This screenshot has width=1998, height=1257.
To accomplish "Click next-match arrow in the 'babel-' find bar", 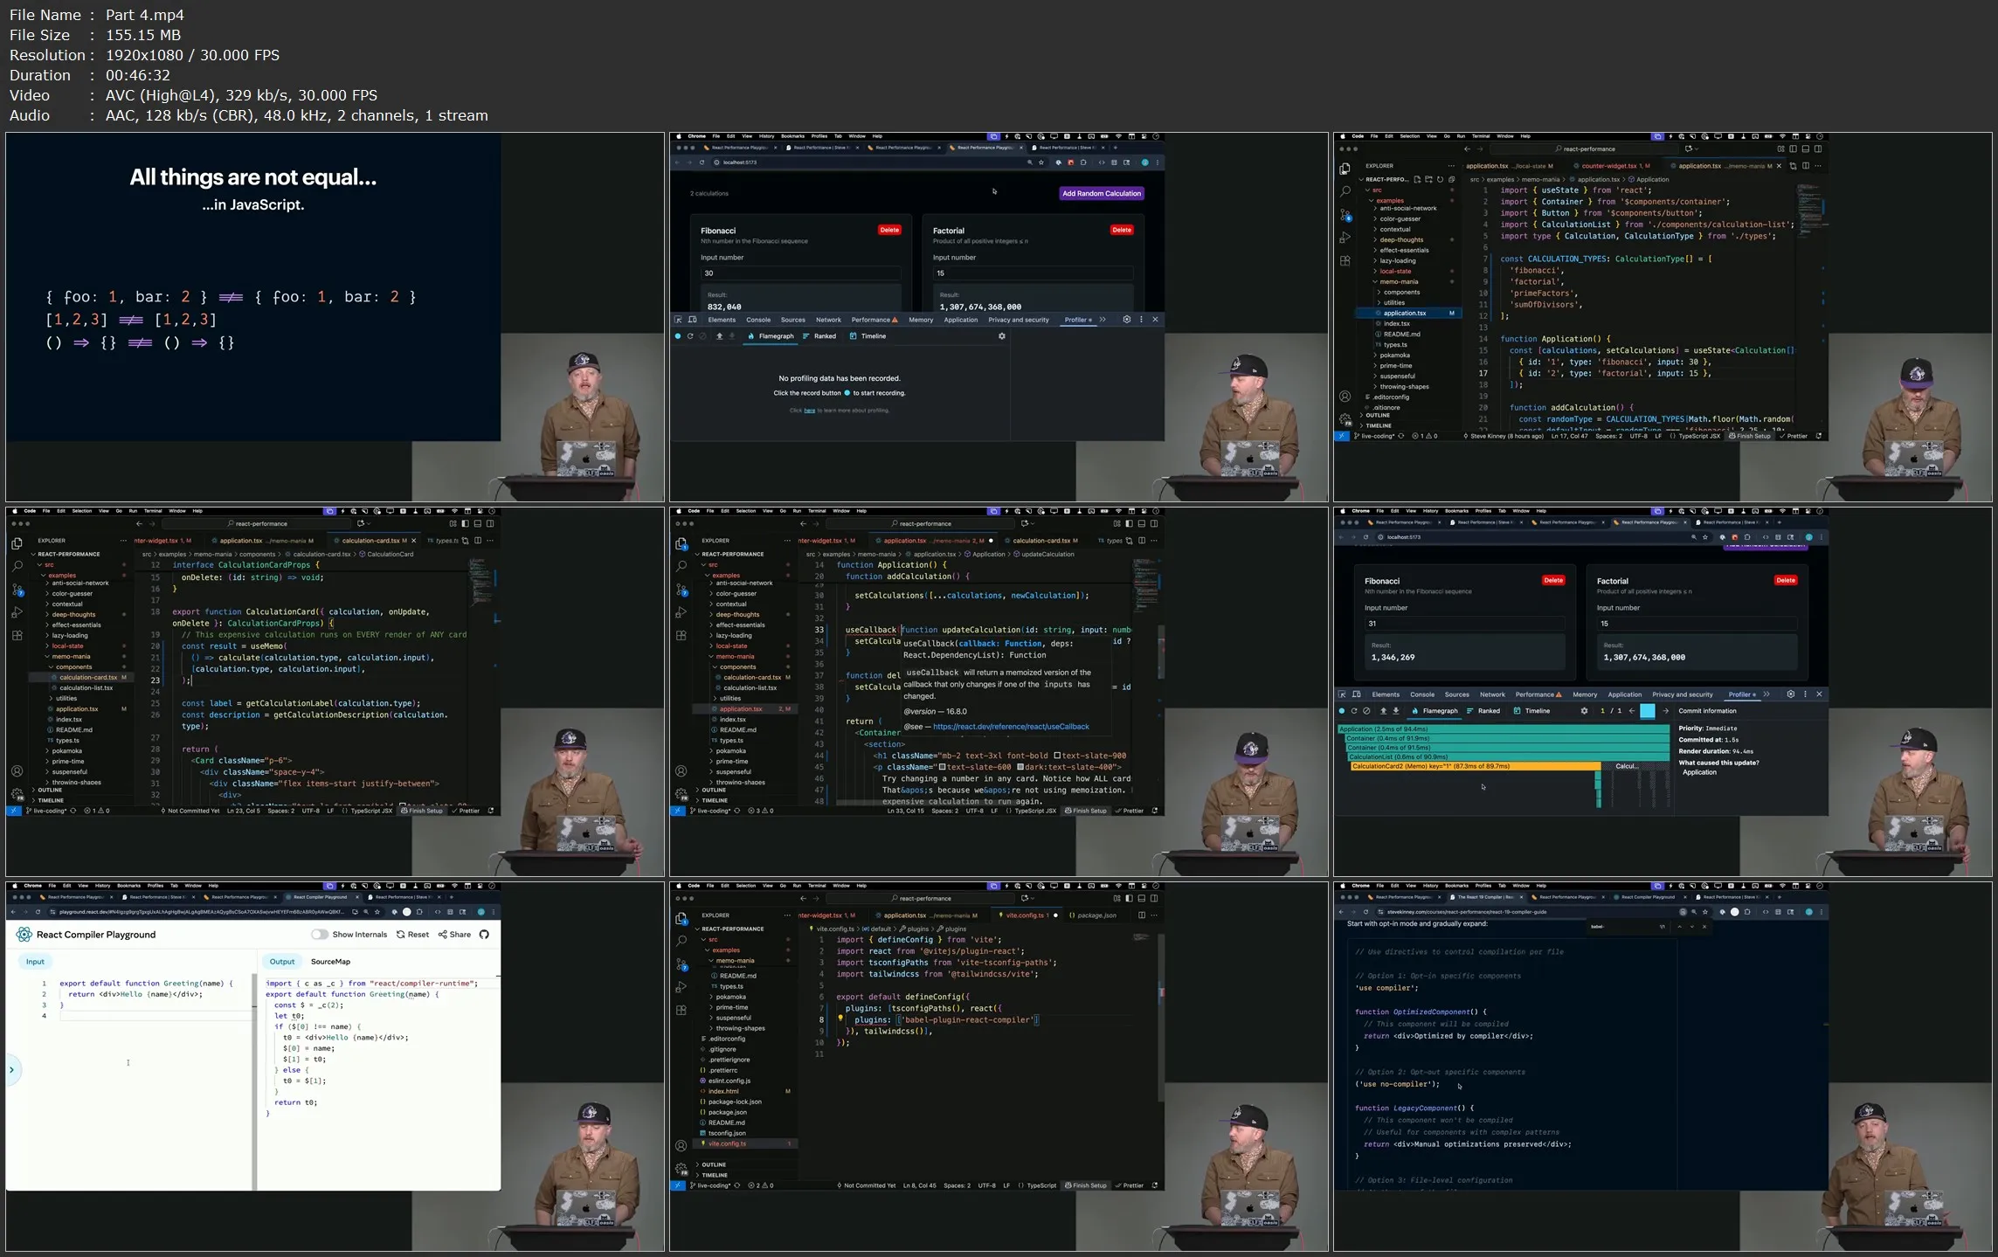I will point(1692,927).
